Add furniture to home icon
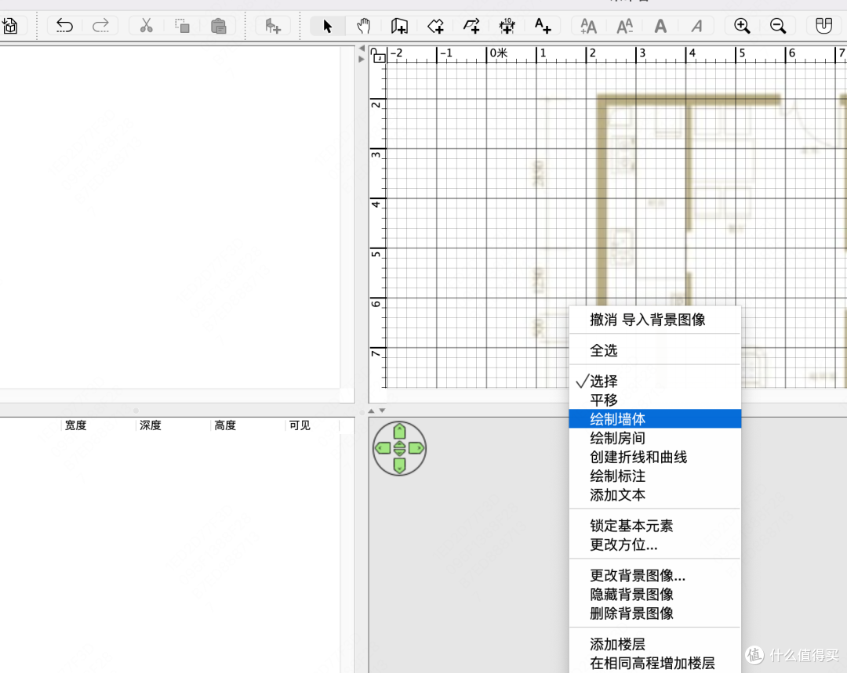The height and width of the screenshot is (673, 847). (273, 25)
